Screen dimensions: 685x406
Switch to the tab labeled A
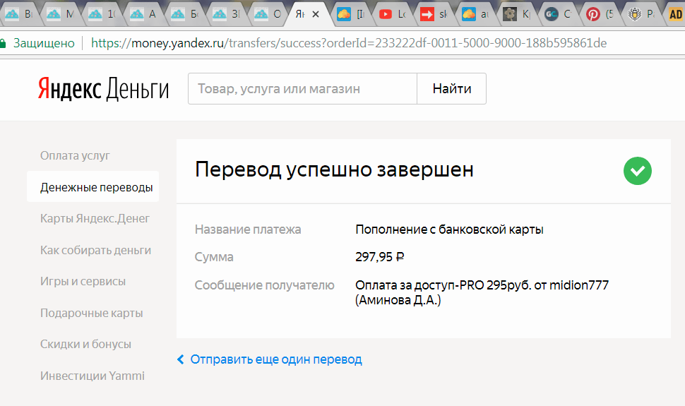(143, 14)
